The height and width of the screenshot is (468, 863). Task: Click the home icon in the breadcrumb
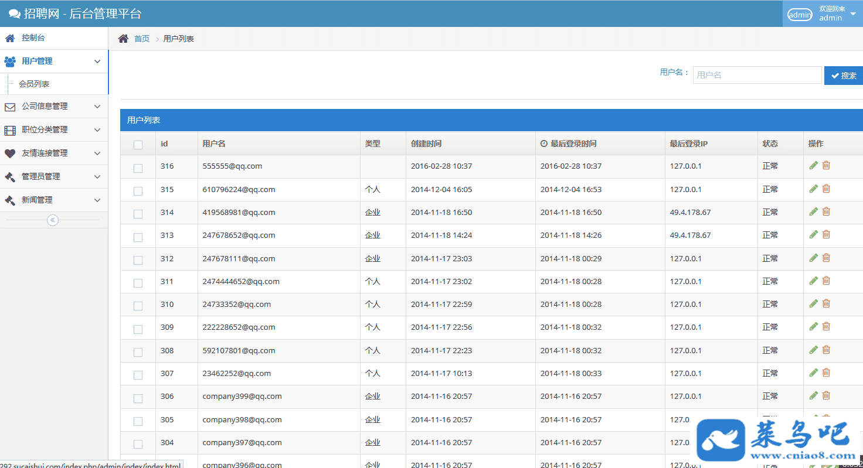(123, 39)
